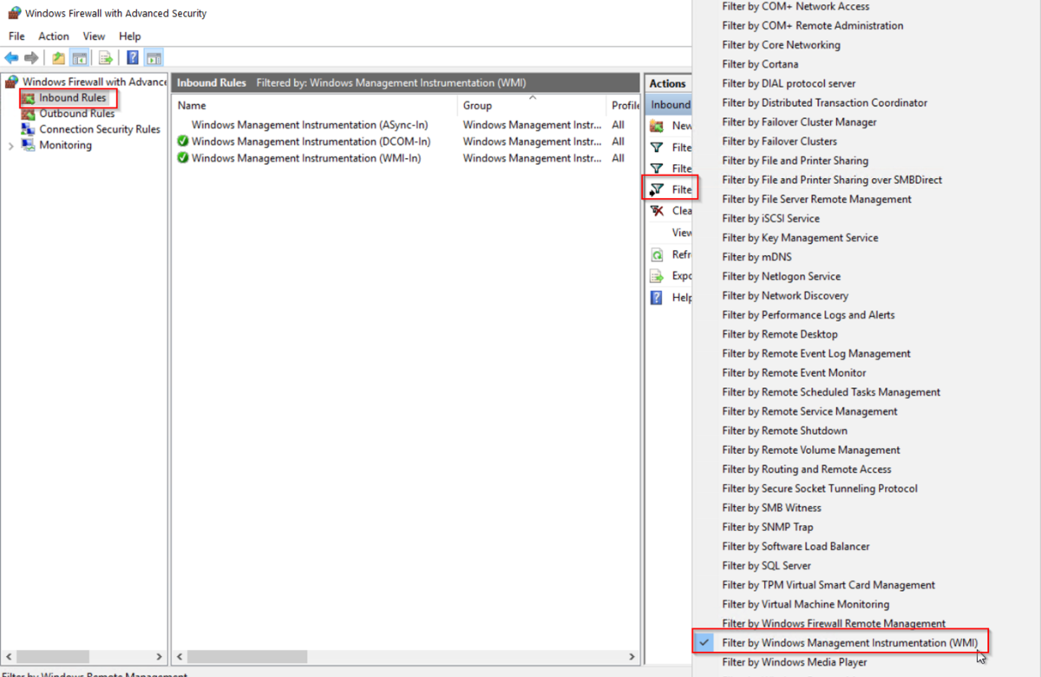The width and height of the screenshot is (1041, 677).
Task: Open the Action menu
Action: (x=54, y=36)
